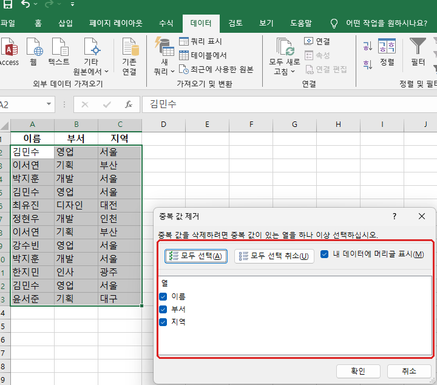
Task: Select the 데이터 tab
Action: point(201,23)
